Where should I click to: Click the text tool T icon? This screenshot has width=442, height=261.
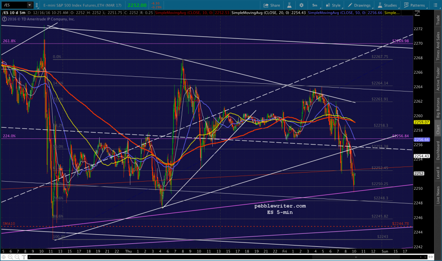pyautogui.click(x=24, y=257)
